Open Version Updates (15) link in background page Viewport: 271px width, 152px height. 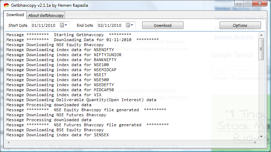pyautogui.click(x=238, y=8)
